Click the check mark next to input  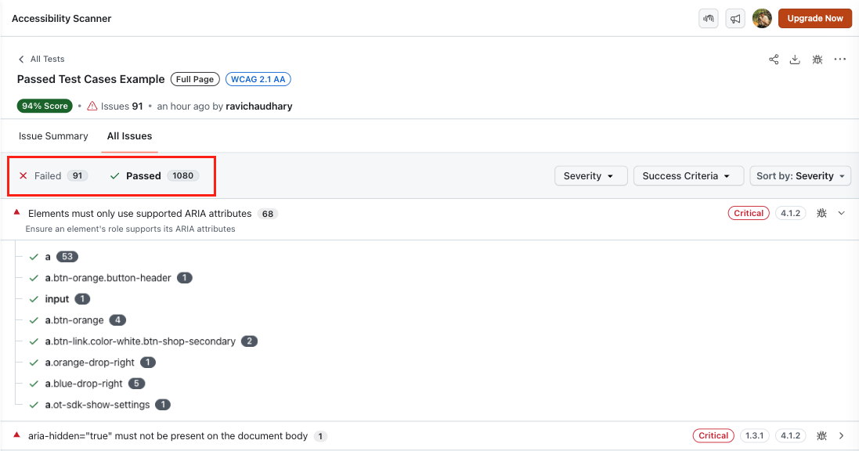[34, 299]
